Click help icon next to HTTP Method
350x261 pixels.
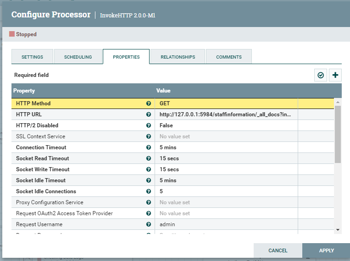point(149,103)
